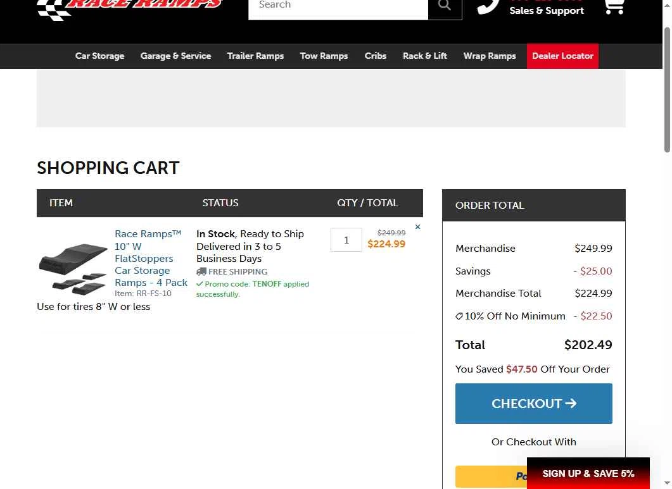
Task: Open the Trailer Ramps menu
Action: [x=255, y=56]
